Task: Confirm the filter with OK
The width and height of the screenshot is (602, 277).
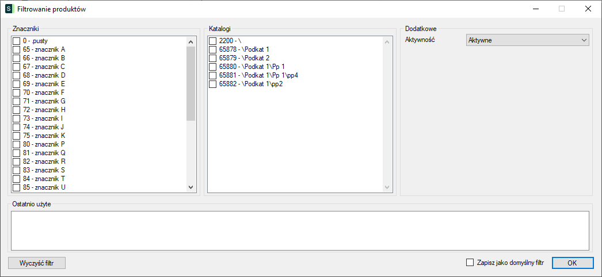Action: 572,263
